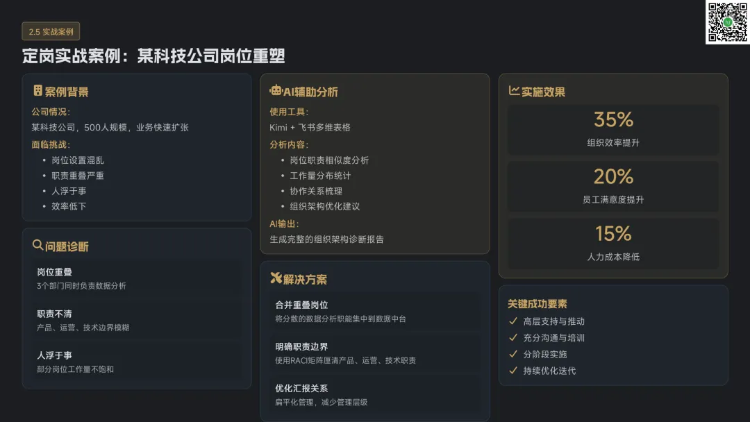Screen dimensions: 750x422
Task: Select the 岗位重叠 diagnosis card
Action: (x=137, y=278)
